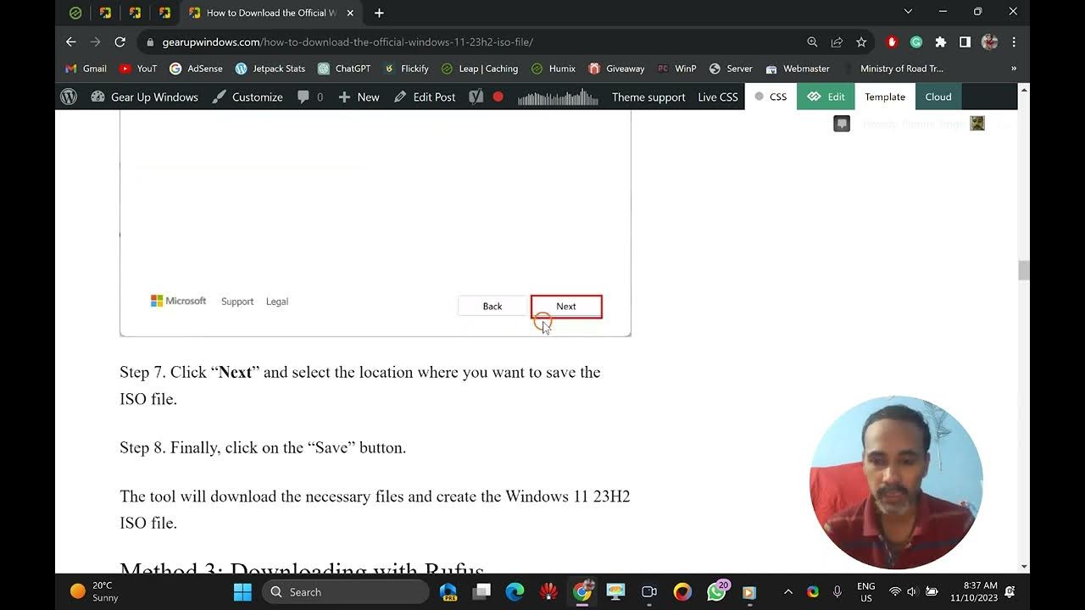This screenshot has width=1085, height=610.
Task: Open the zoom magnifier icon in address bar
Action: [812, 42]
